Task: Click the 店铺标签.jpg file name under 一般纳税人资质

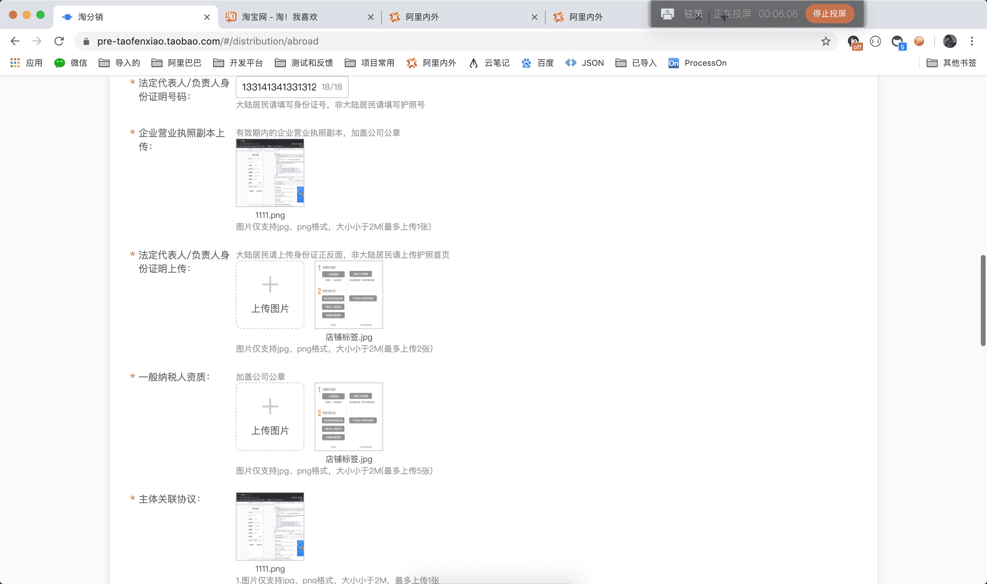Action: click(349, 459)
